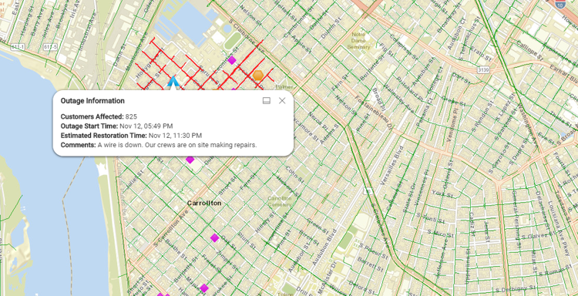Screen dimensions: 578x296
Task: Select the orange hexagon outage marker
Action: 258,76
